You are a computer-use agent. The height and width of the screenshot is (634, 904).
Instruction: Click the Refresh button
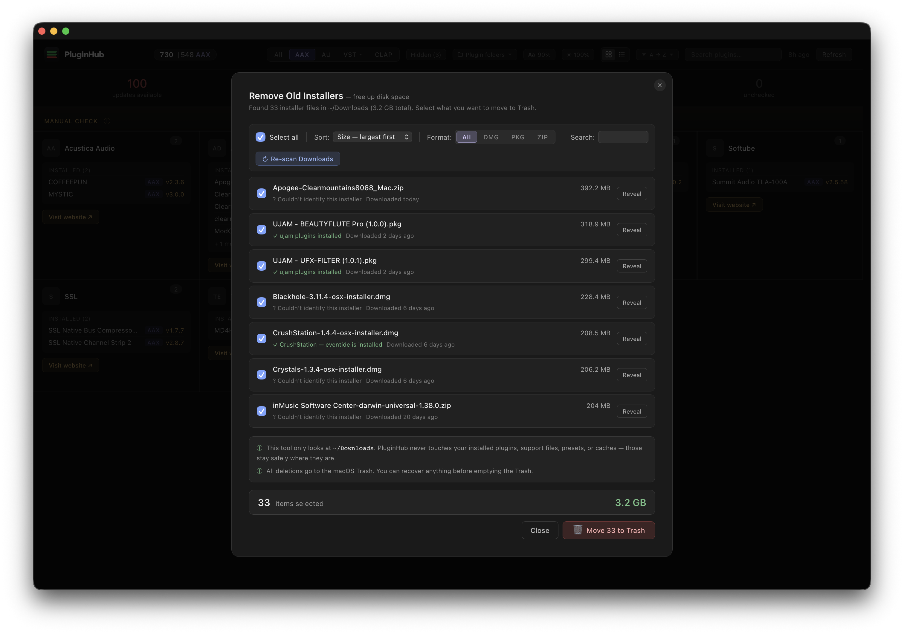click(833, 55)
